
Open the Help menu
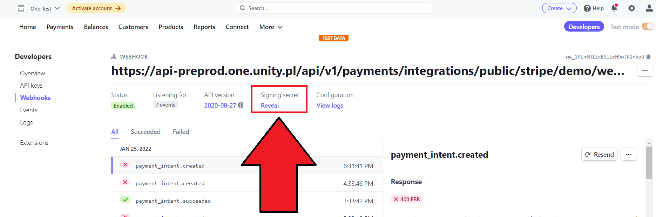[594, 8]
